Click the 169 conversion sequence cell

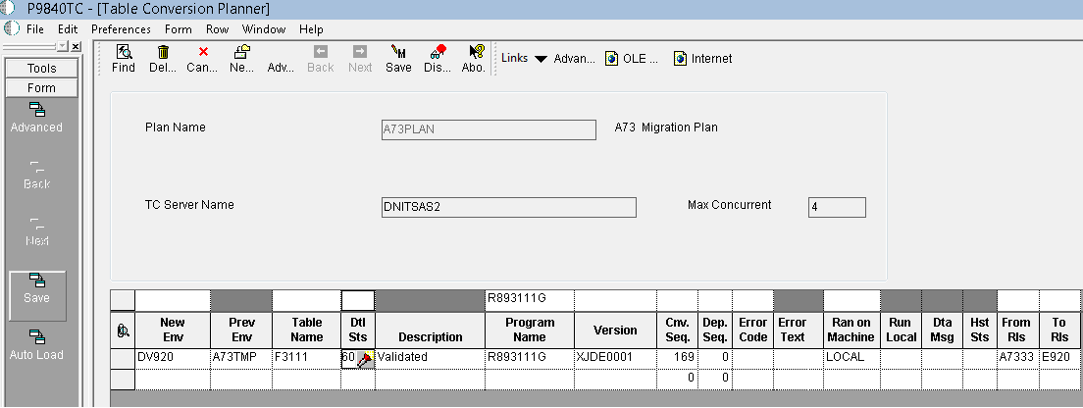(677, 358)
